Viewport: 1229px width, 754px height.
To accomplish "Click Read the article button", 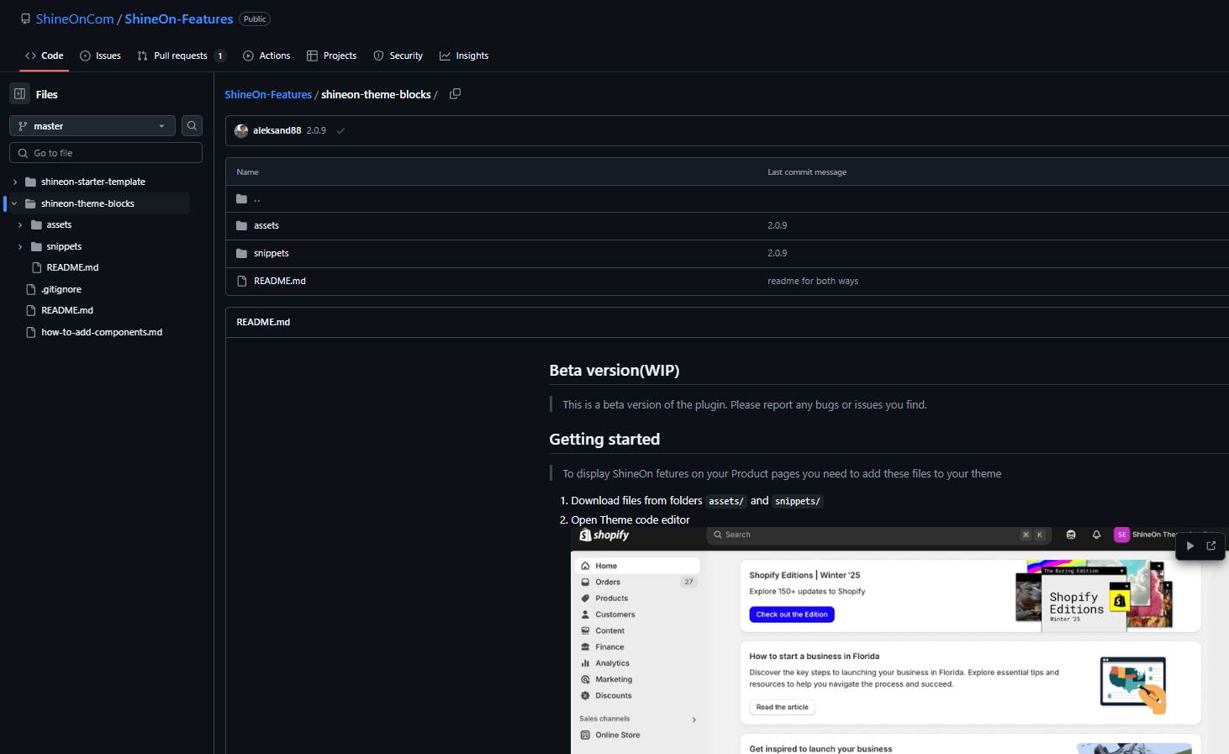I will [782, 707].
